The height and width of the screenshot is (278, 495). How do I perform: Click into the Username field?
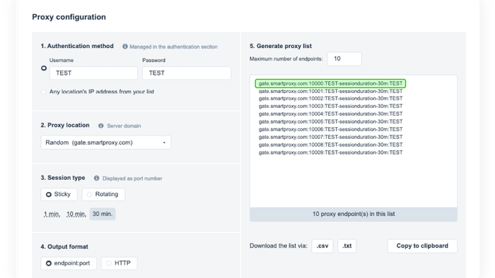tap(93, 73)
